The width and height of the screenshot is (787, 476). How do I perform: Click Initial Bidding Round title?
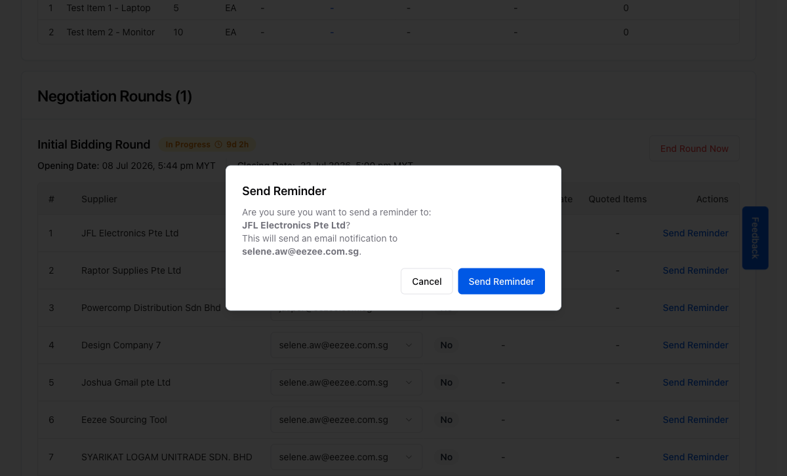(x=94, y=145)
